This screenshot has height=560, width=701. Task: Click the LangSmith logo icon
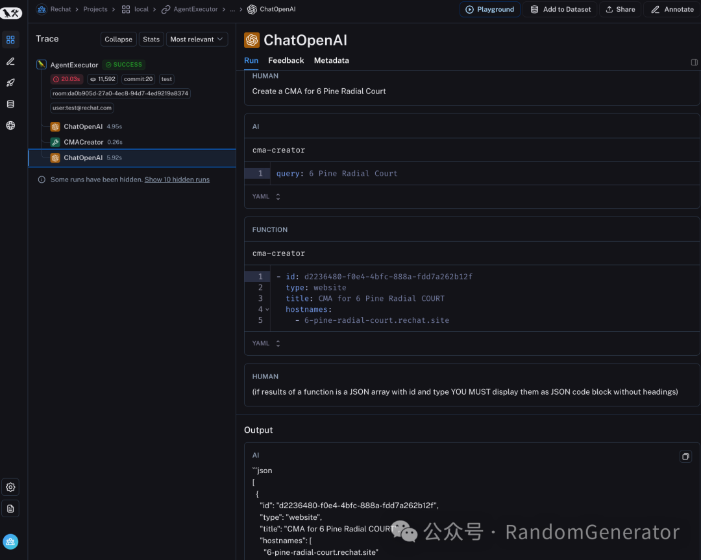click(x=11, y=13)
